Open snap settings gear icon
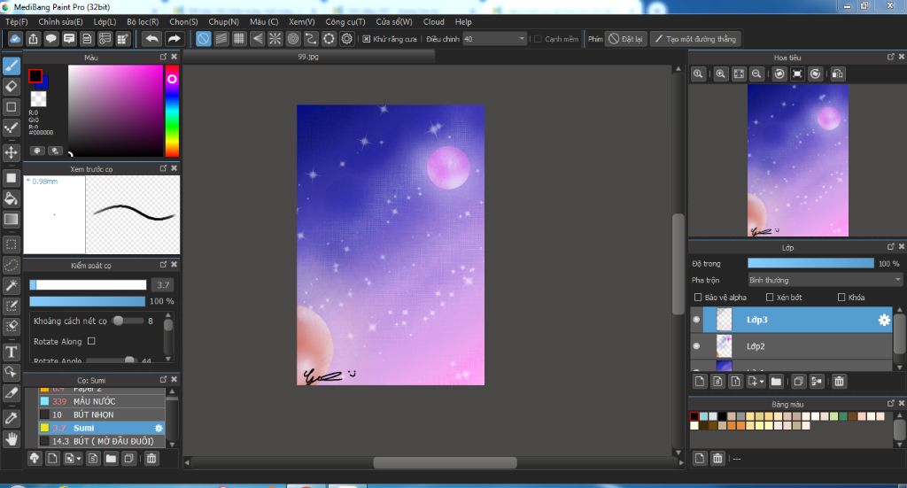Viewport: 907px width, 488px height. tap(347, 39)
